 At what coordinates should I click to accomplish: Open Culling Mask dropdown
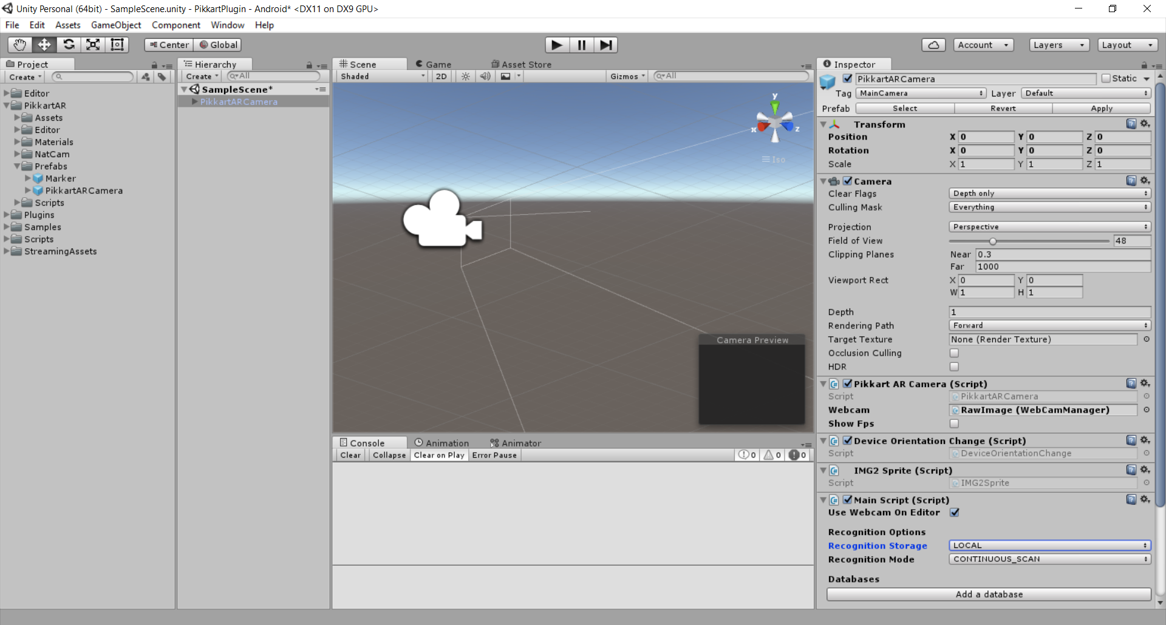1049,208
